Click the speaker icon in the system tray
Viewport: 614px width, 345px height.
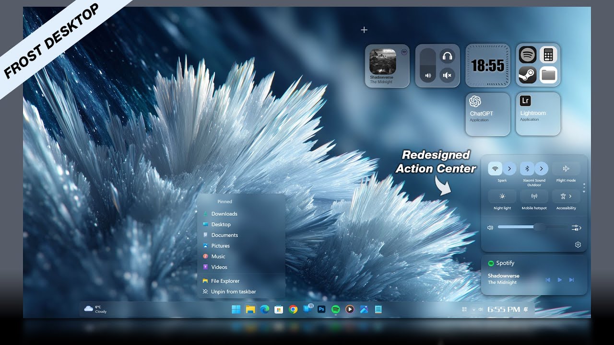point(481,310)
